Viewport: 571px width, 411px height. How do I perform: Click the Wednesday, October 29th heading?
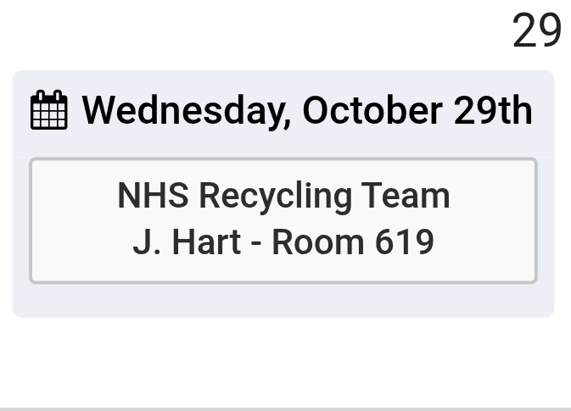pyautogui.click(x=306, y=111)
